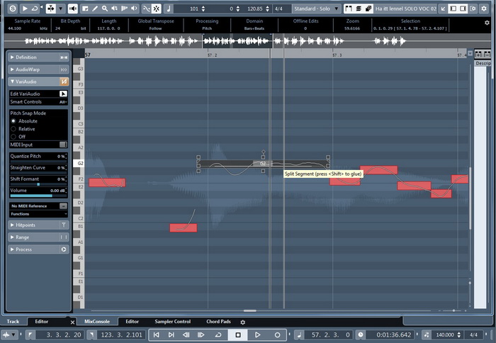The height and width of the screenshot is (343, 496).
Task: Open the Sampler Control tab
Action: (173, 321)
